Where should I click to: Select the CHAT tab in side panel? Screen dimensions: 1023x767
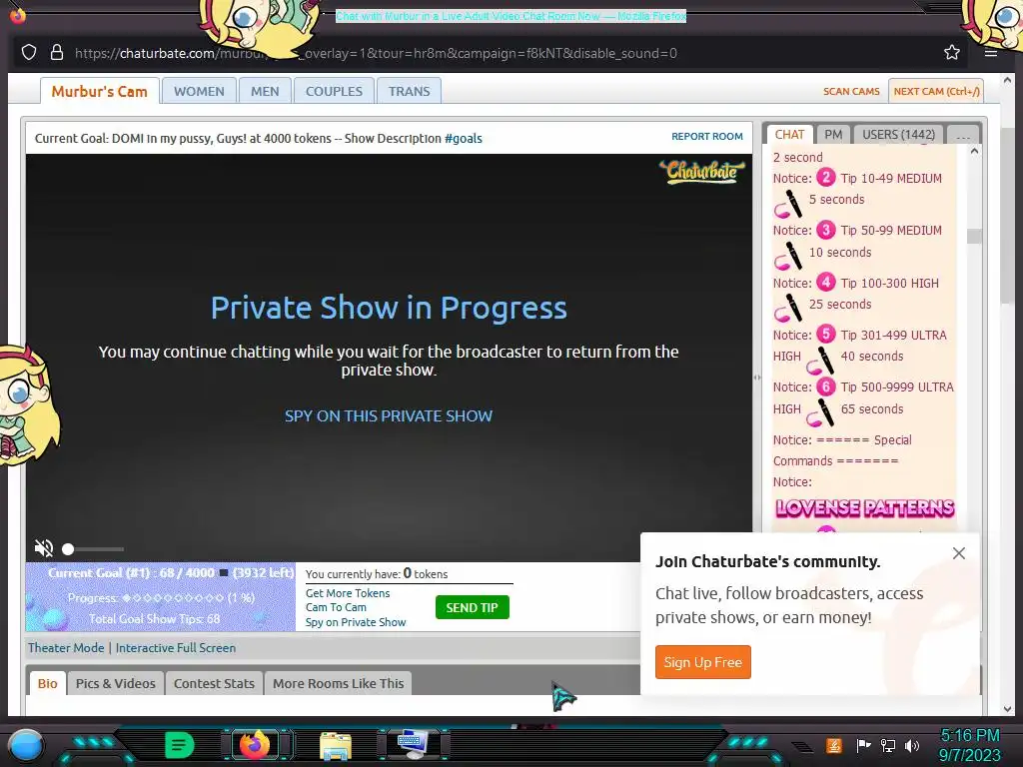789,135
